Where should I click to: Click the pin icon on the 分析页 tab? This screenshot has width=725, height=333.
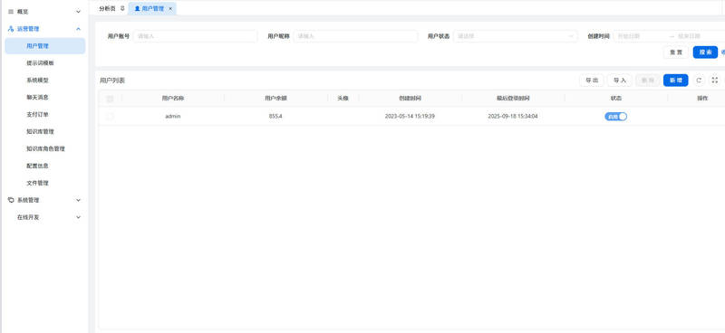click(x=122, y=8)
